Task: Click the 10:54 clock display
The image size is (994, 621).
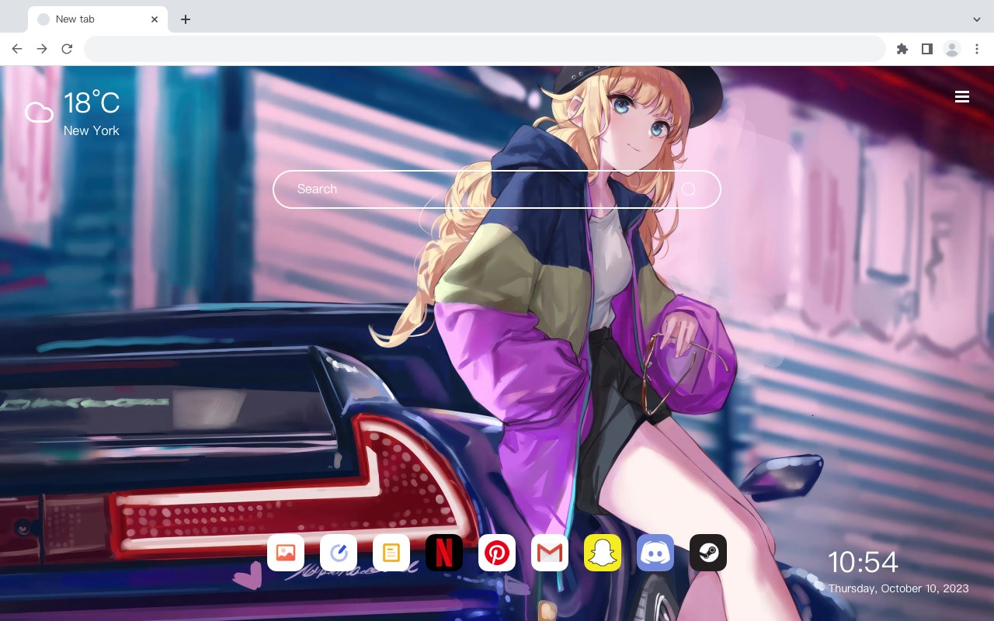Action: tap(863, 562)
